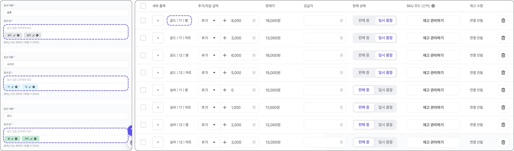
Task: Check the 골드 | 11 | 하트 row checkbox
Action: pyautogui.click(x=143, y=38)
